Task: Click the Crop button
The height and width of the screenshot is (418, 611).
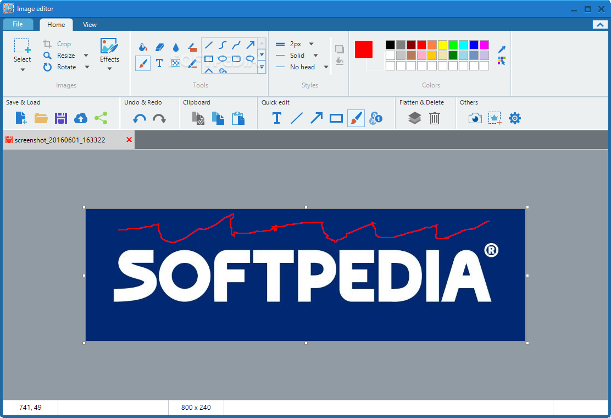Action: [57, 44]
